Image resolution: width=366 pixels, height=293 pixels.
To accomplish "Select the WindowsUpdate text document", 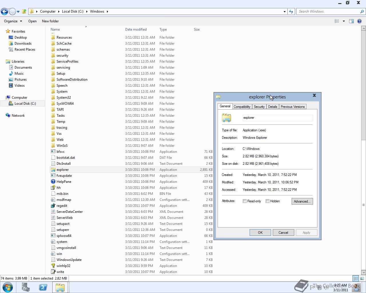I will (69, 260).
